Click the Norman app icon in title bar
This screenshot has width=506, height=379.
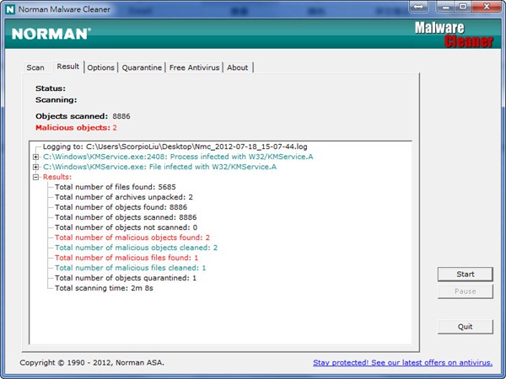point(10,9)
